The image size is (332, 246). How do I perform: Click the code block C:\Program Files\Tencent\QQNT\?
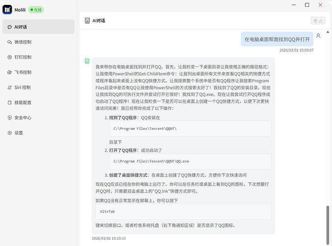pos(190,128)
